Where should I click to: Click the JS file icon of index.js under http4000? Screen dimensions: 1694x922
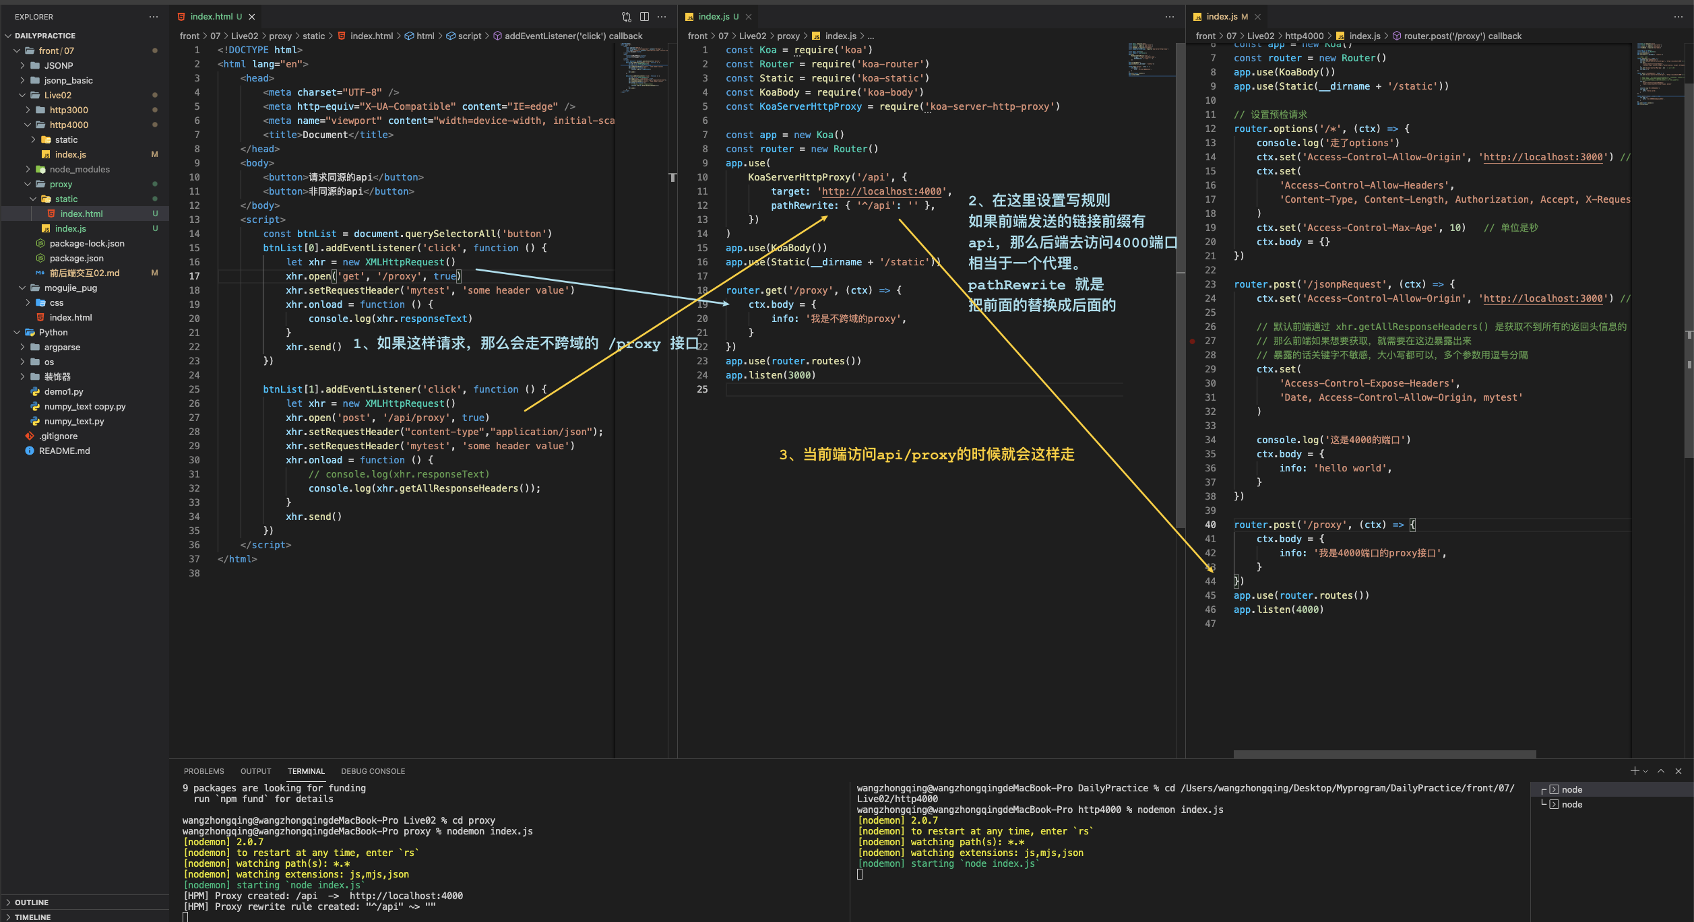pyautogui.click(x=46, y=154)
